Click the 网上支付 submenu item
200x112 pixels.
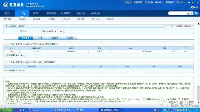95,19
